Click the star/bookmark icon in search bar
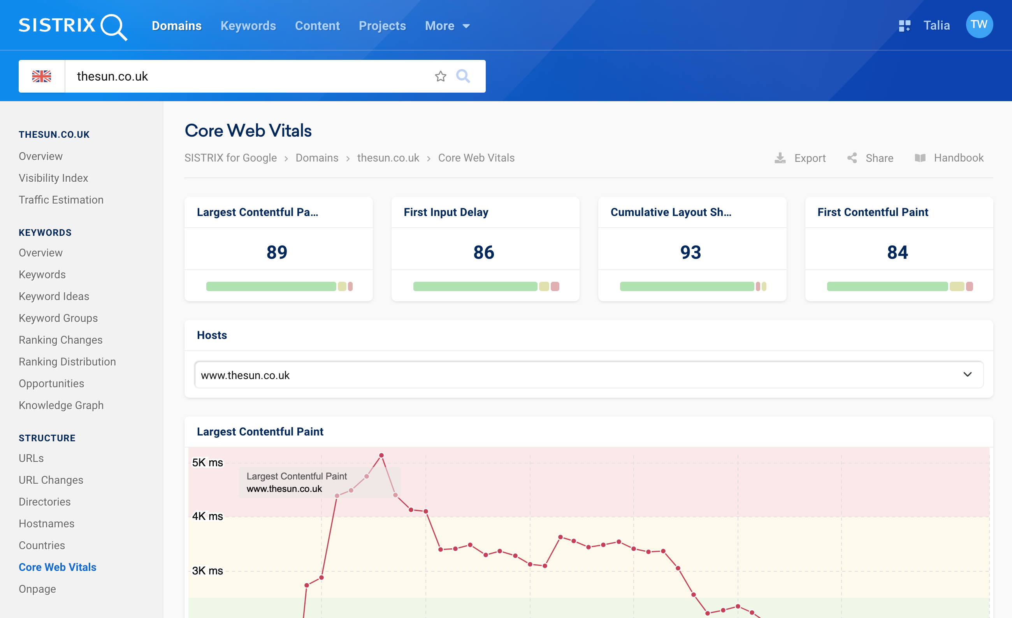 (441, 75)
